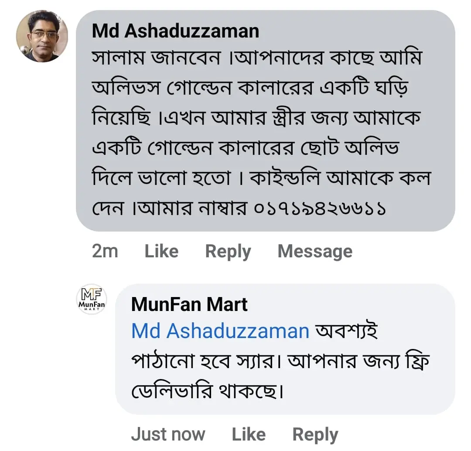Image resolution: width=471 pixels, height=451 pixels.
Task: Open Md Ashaduzzaman's profile picture
Action: click(x=42, y=36)
